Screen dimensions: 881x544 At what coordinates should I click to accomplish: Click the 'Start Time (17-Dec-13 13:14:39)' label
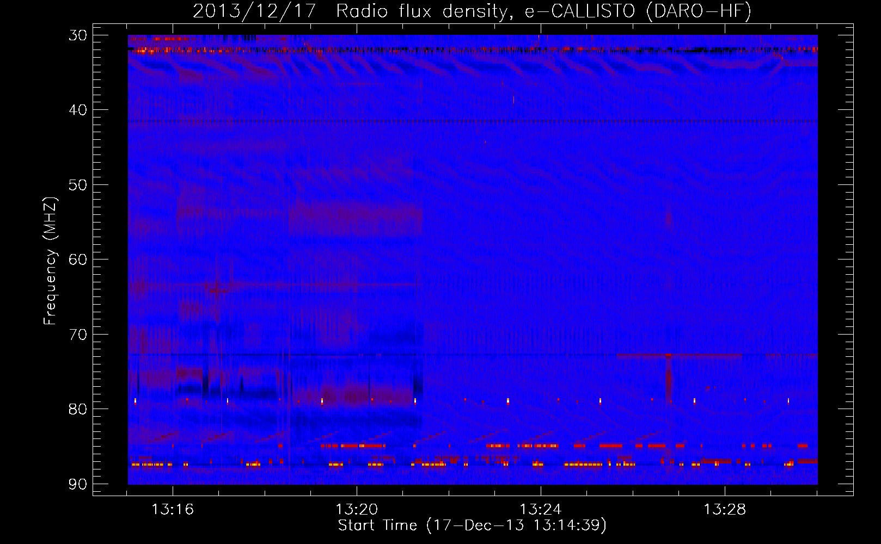point(472,526)
